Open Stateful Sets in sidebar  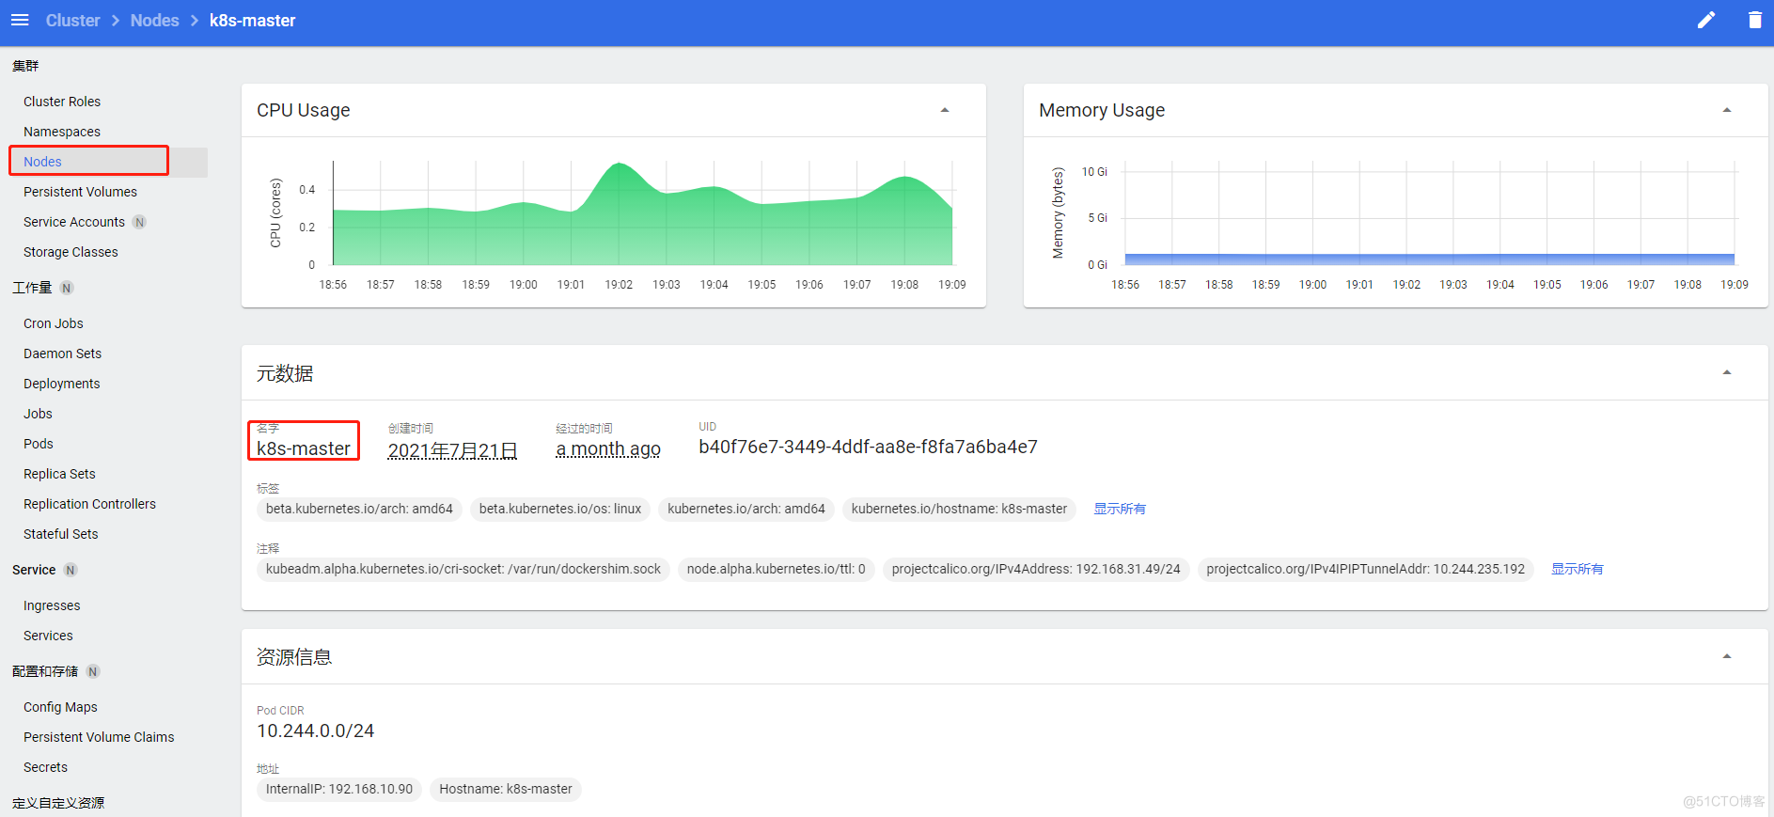(x=60, y=534)
